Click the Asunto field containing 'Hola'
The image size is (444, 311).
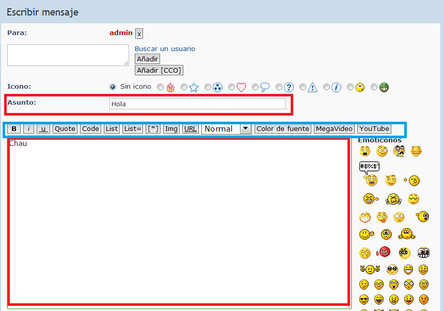tap(197, 104)
